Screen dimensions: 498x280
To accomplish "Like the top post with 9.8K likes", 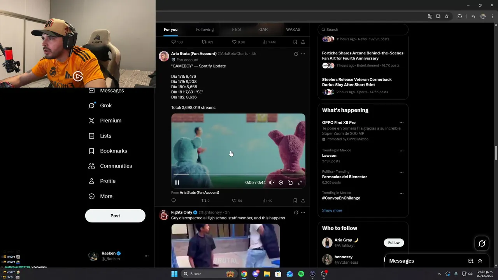I will (238, 42).
